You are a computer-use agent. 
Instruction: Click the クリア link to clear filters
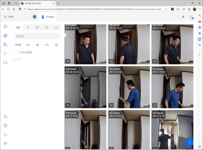pos(16,59)
